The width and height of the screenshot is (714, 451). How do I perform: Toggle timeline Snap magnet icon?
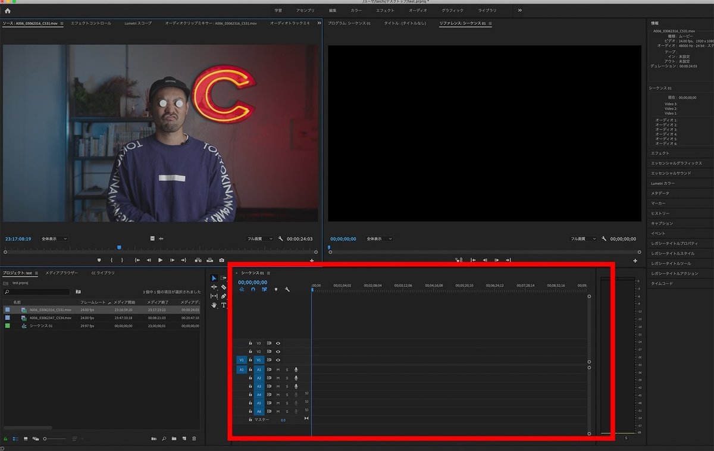(x=253, y=289)
